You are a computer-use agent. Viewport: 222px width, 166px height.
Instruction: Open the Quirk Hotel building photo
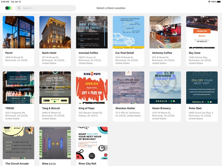coord(55,32)
